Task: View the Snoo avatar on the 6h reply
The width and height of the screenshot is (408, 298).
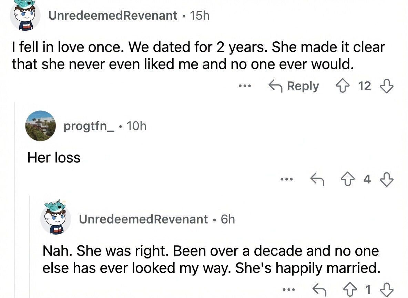Action: click(x=56, y=217)
